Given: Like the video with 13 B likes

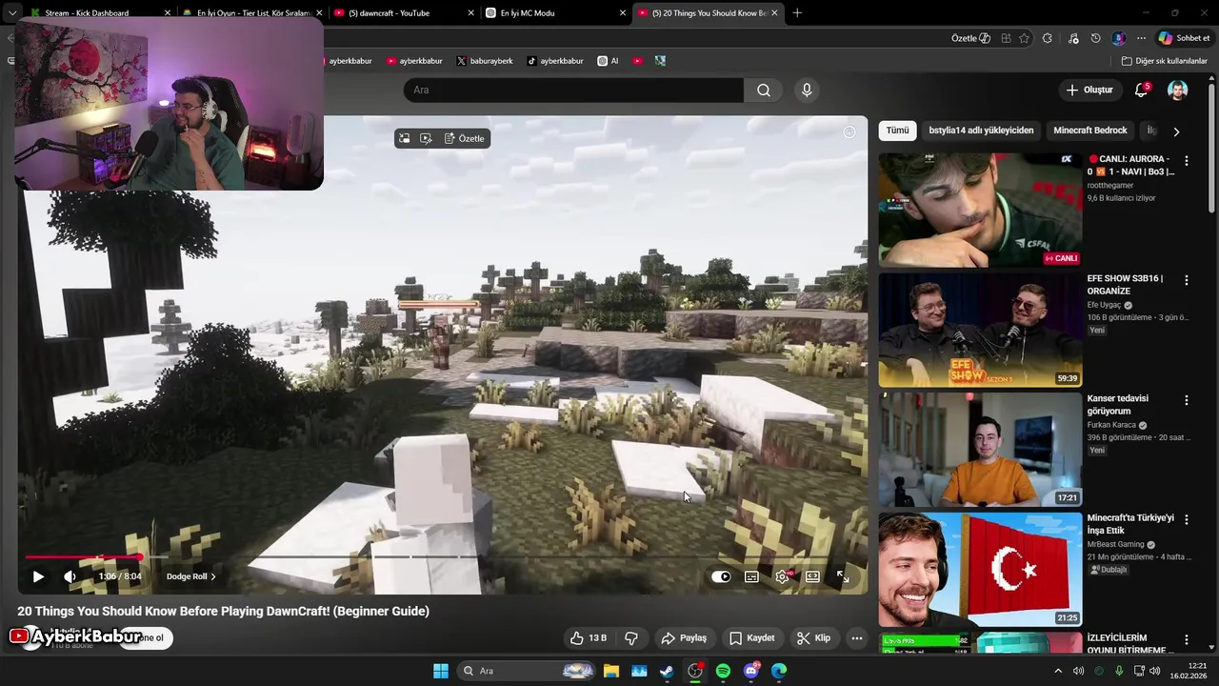Looking at the screenshot, I should [588, 638].
